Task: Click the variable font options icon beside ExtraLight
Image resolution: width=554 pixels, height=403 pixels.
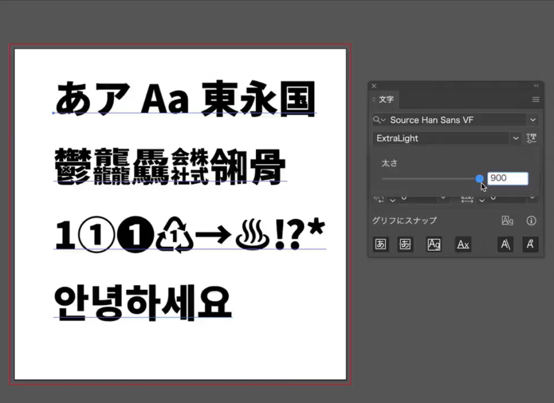Action: point(531,138)
